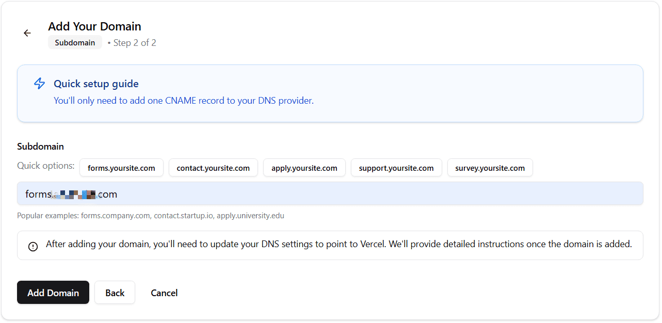The height and width of the screenshot is (323, 662).
Task: Click the Add Your Domain title
Action: pyautogui.click(x=94, y=26)
